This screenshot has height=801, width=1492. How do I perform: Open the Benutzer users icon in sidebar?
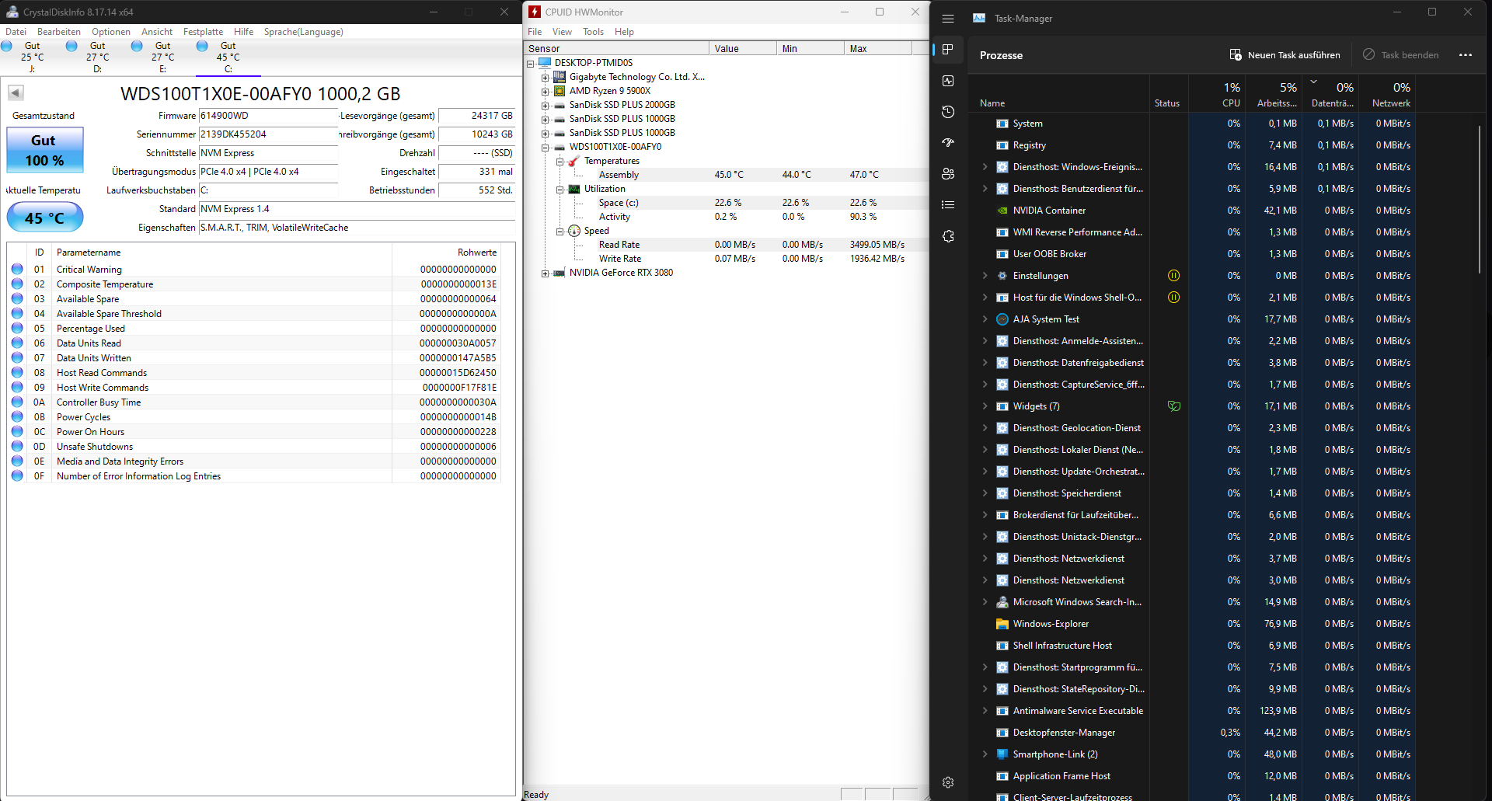click(x=948, y=174)
